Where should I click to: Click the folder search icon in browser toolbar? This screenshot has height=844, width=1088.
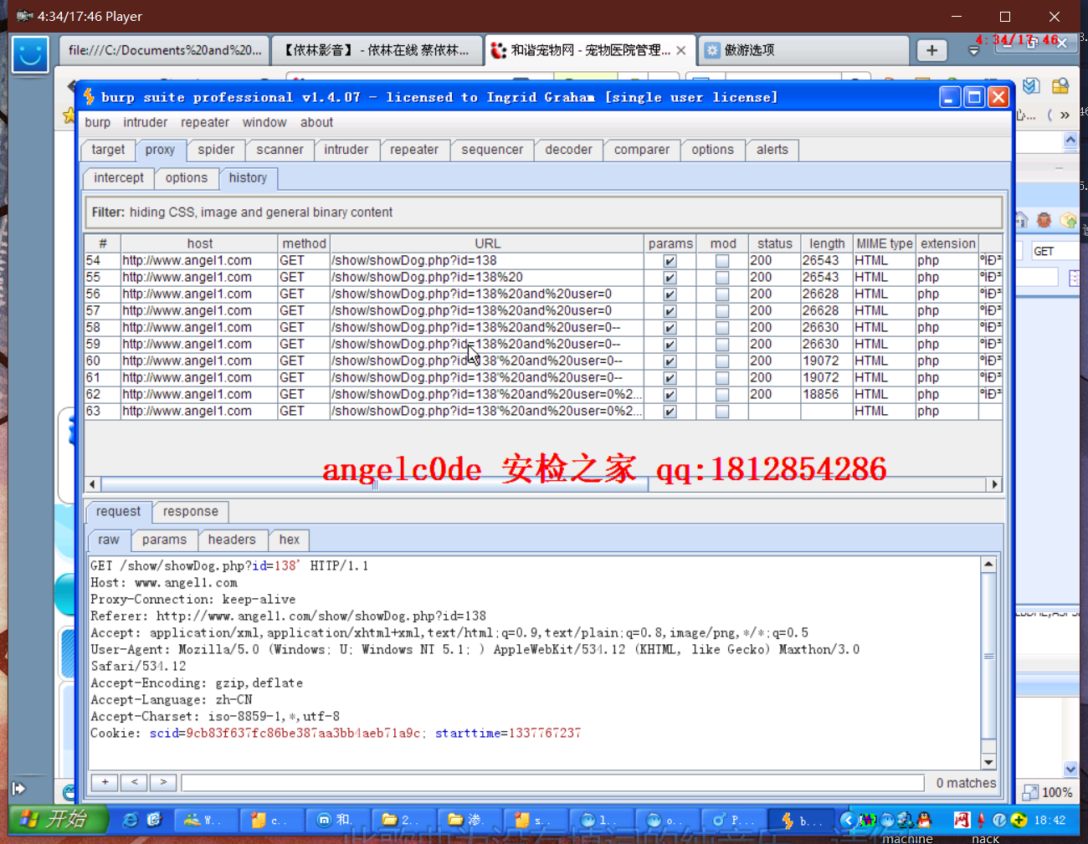tap(1060, 86)
